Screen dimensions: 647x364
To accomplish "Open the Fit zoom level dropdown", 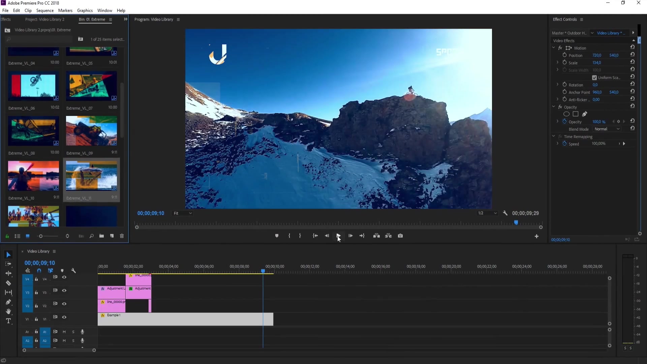I will (x=183, y=213).
